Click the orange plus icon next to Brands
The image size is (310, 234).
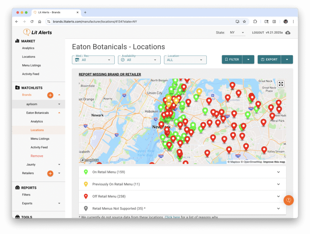point(50,95)
